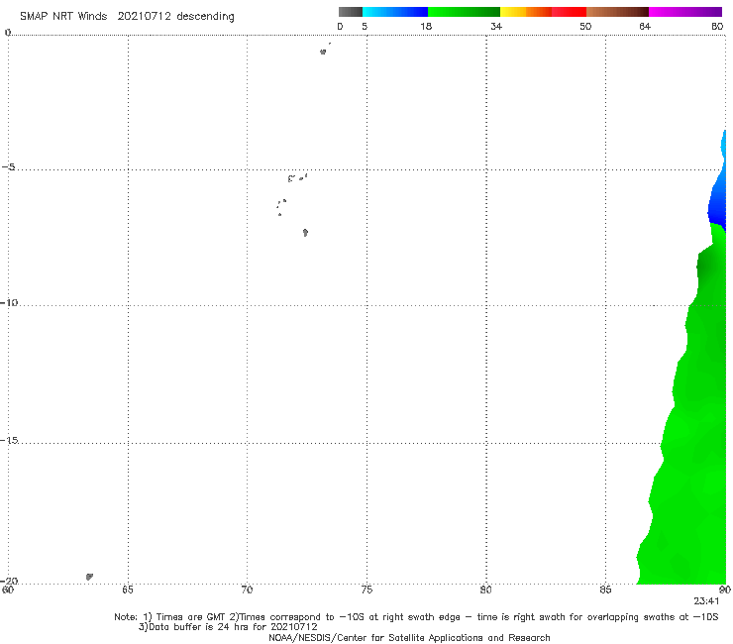Viewport: 733px width, 644px height.
Task: Click the island outline near 63E, 20S
Action: click(89, 577)
